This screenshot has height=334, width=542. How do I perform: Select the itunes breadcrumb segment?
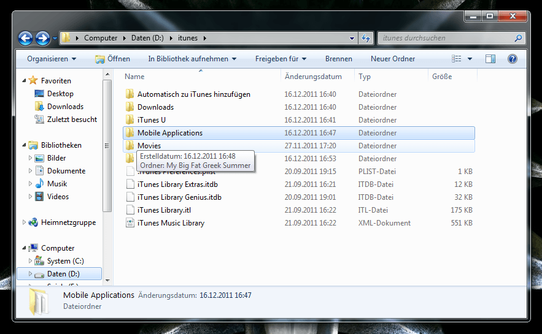pyautogui.click(x=188, y=38)
